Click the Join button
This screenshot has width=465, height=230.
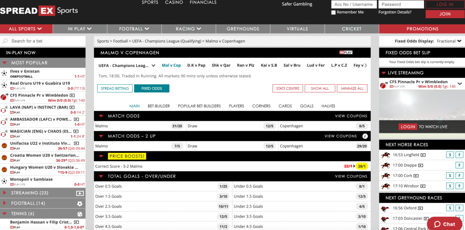click(x=445, y=14)
